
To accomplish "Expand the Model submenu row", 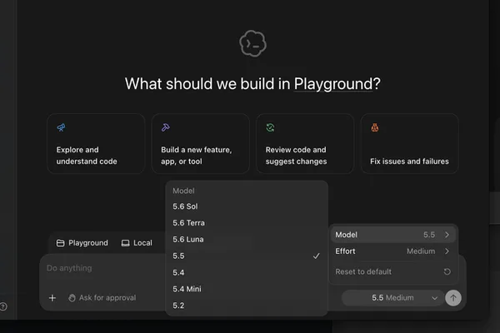I will pyautogui.click(x=393, y=235).
